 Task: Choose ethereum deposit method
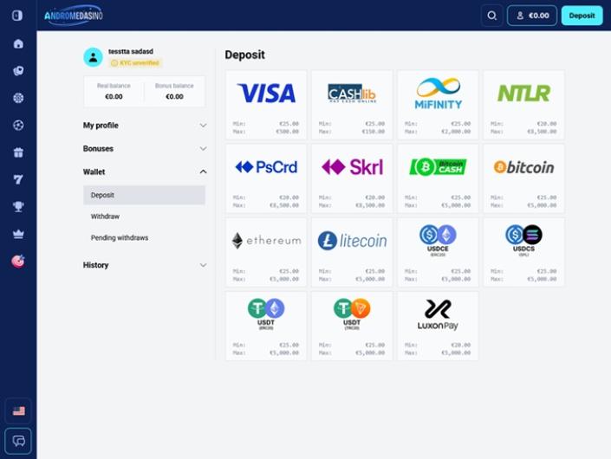(266, 252)
